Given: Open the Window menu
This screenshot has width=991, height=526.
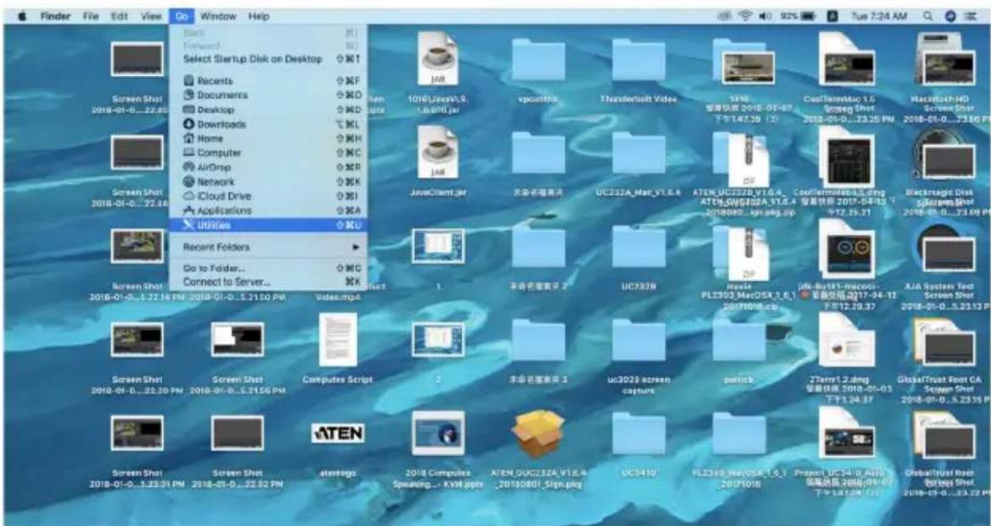Looking at the screenshot, I should 217,16.
